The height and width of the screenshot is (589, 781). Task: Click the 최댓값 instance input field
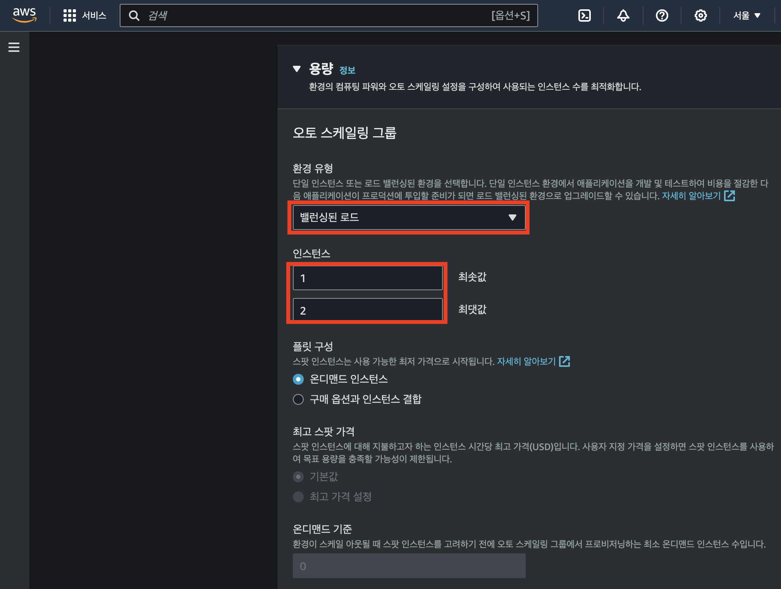pyautogui.click(x=368, y=310)
